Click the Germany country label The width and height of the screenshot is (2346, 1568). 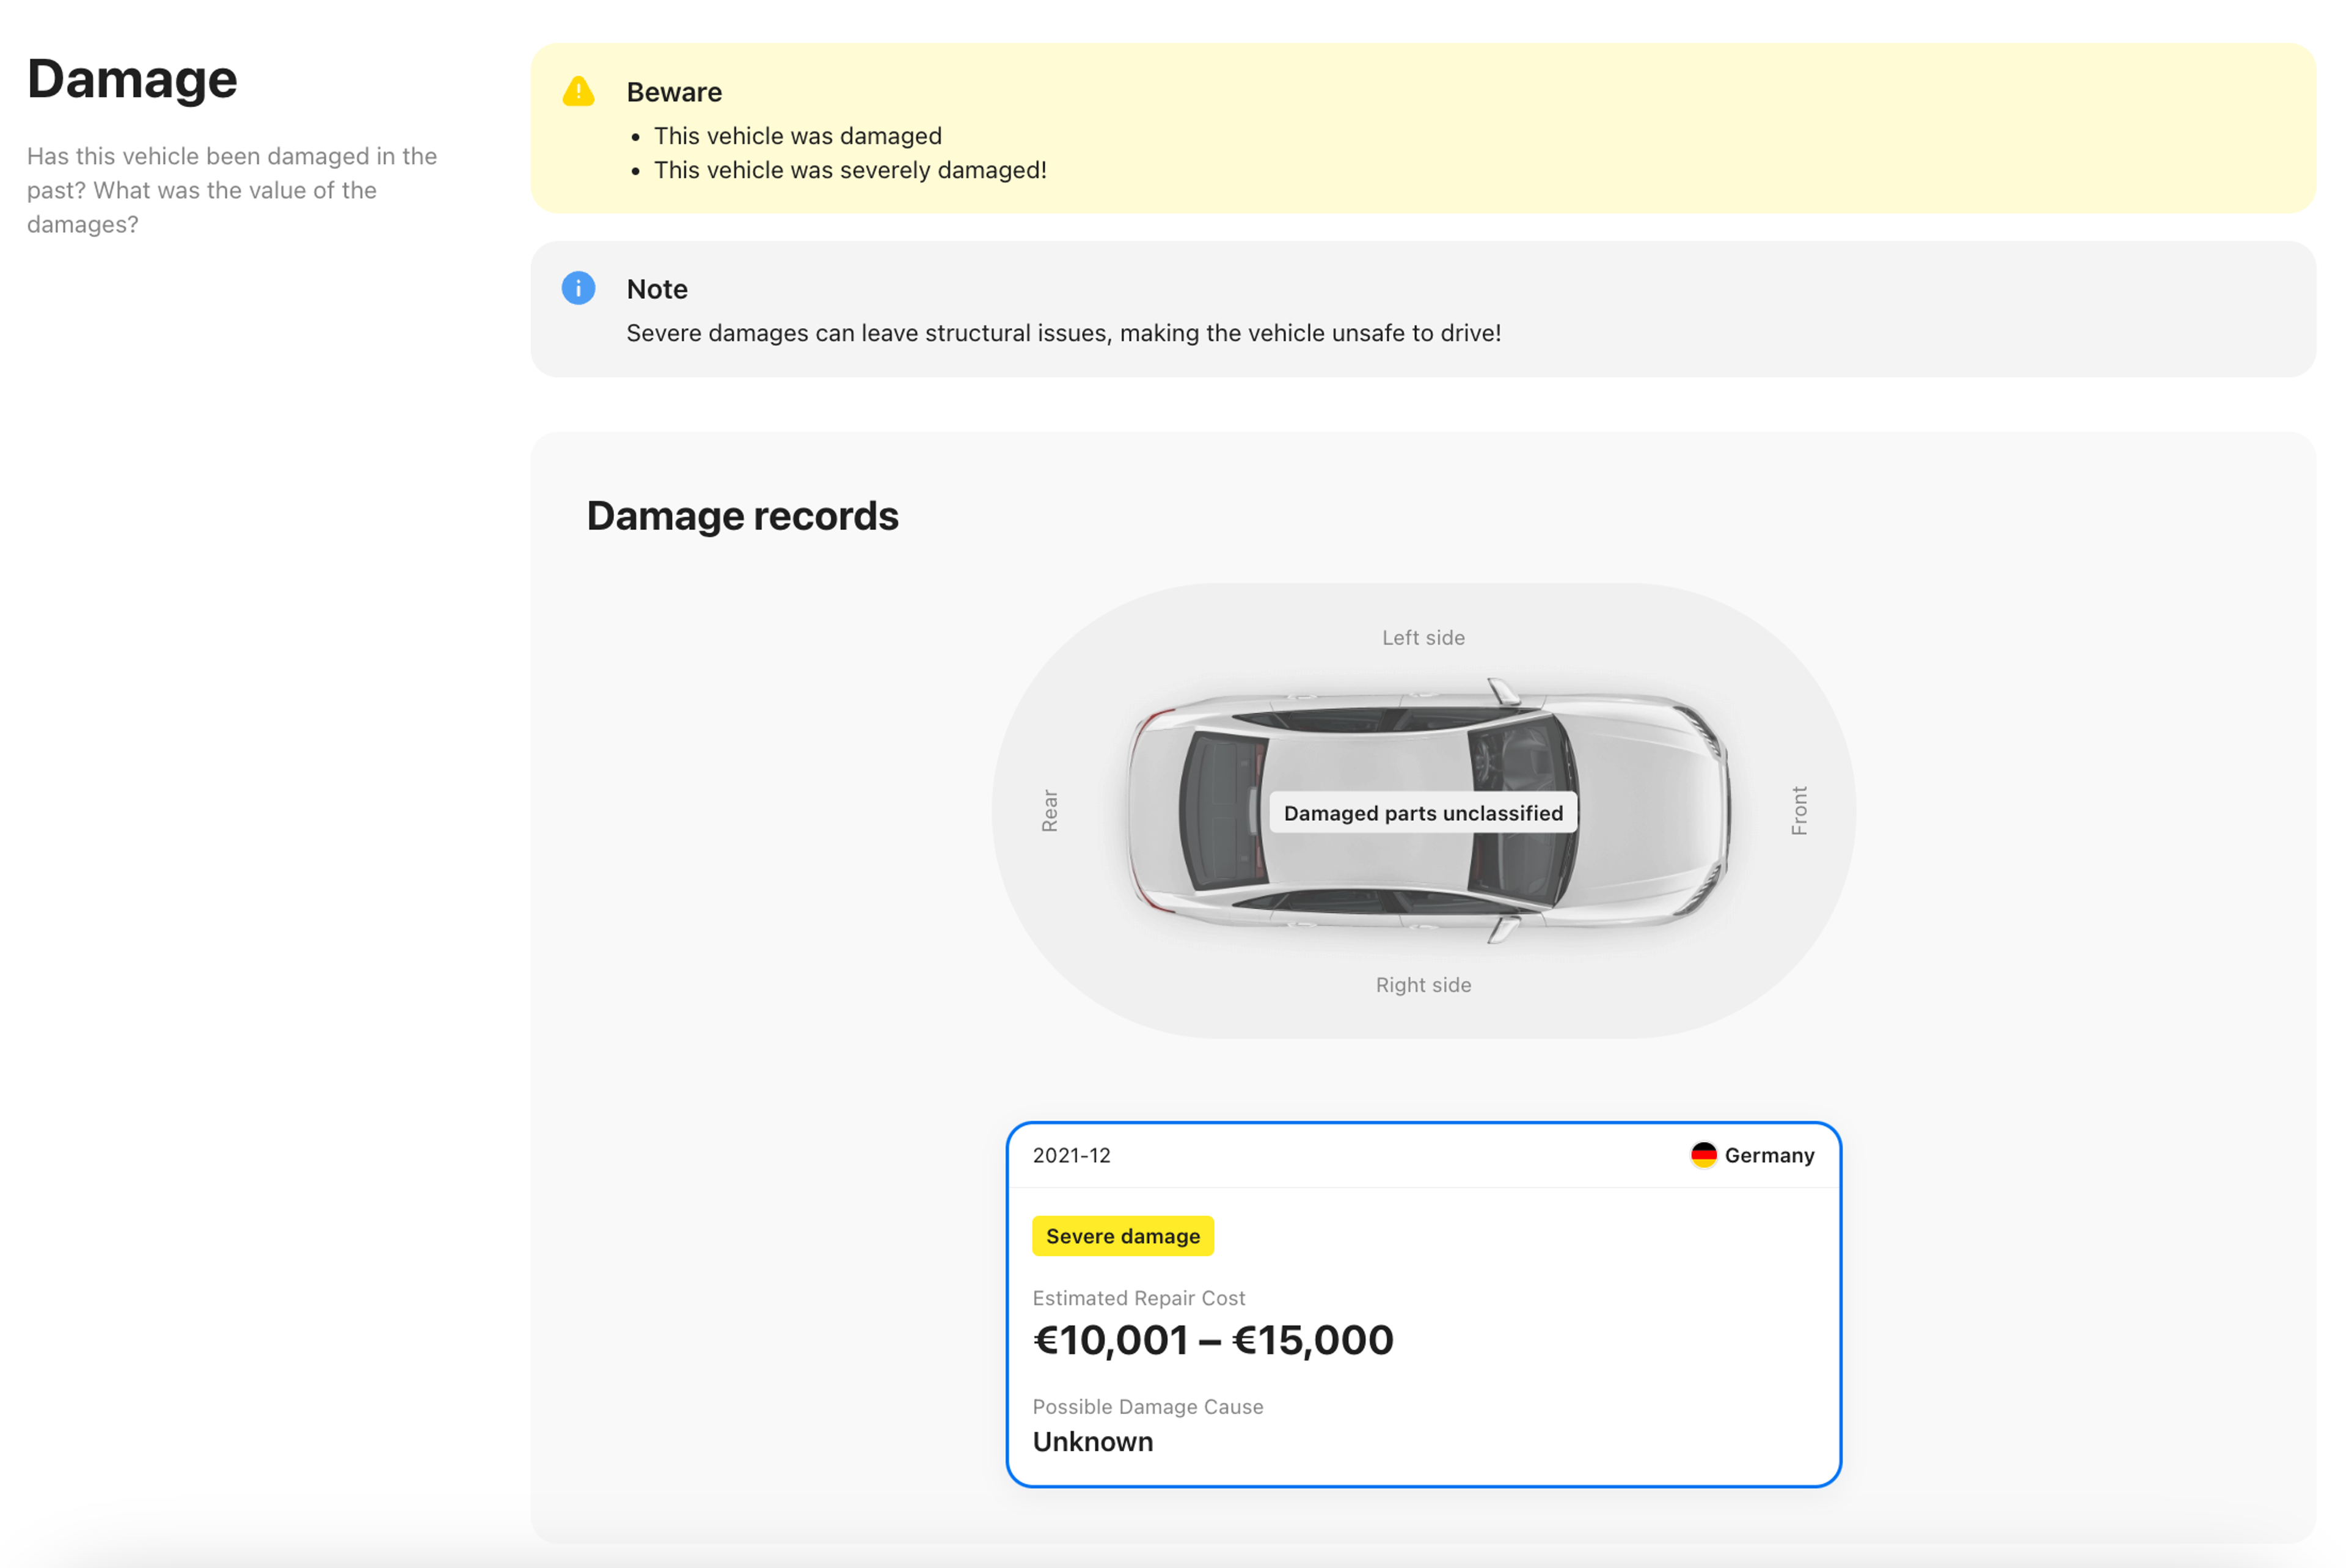pos(1768,1155)
